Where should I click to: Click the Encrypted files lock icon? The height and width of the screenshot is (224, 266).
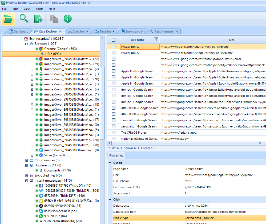coord(31,175)
